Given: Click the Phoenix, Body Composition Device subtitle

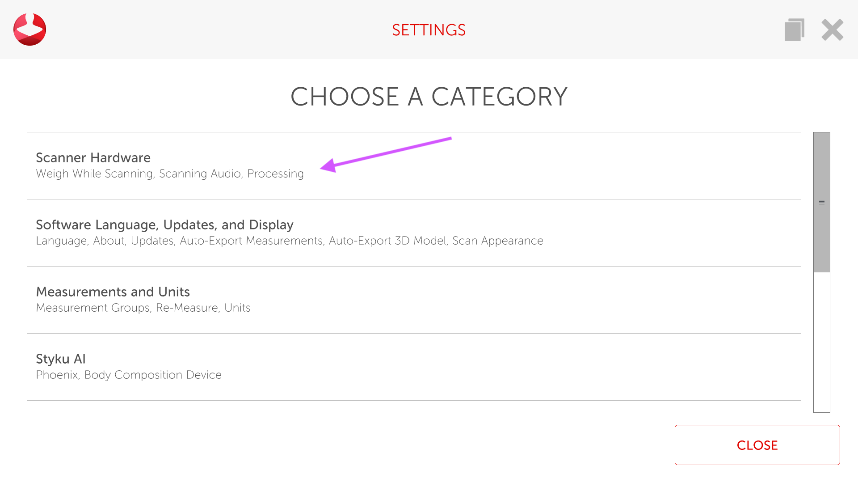Looking at the screenshot, I should 129,375.
